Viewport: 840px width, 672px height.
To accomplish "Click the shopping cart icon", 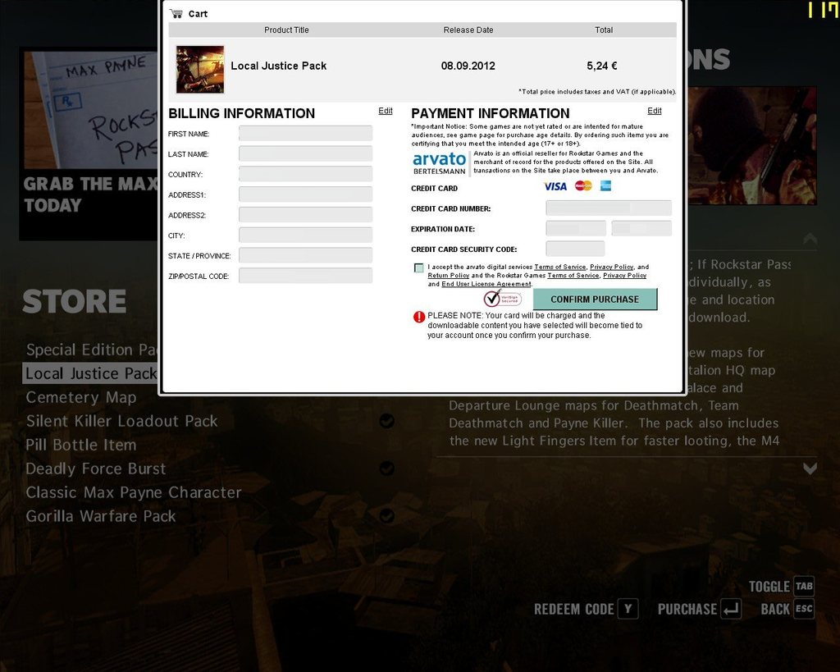I will [176, 13].
